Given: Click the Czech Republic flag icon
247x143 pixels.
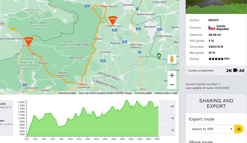Looking at the screenshot, I should tap(211, 27).
